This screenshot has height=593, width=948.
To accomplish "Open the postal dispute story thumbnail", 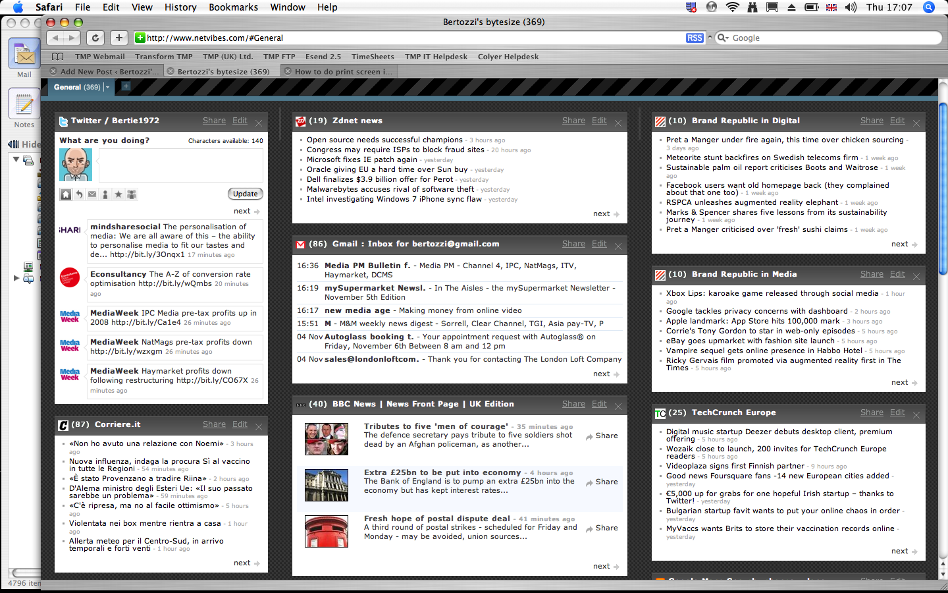I will (x=326, y=531).
